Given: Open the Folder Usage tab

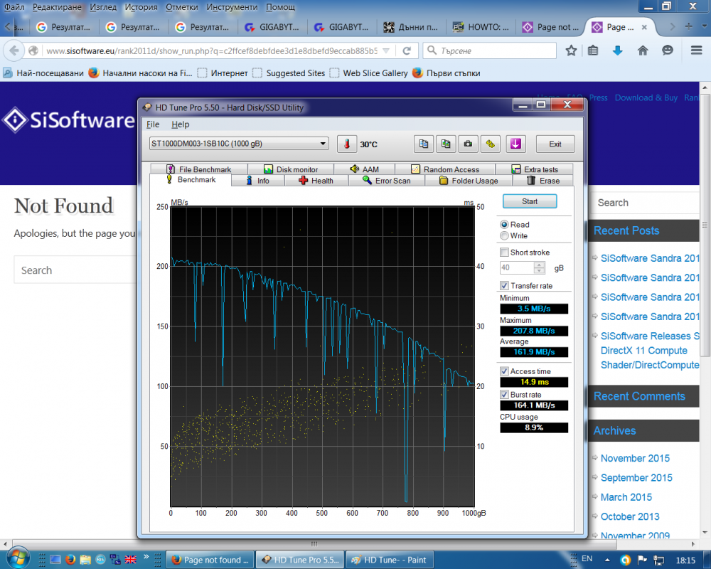Looking at the screenshot, I should click(469, 181).
